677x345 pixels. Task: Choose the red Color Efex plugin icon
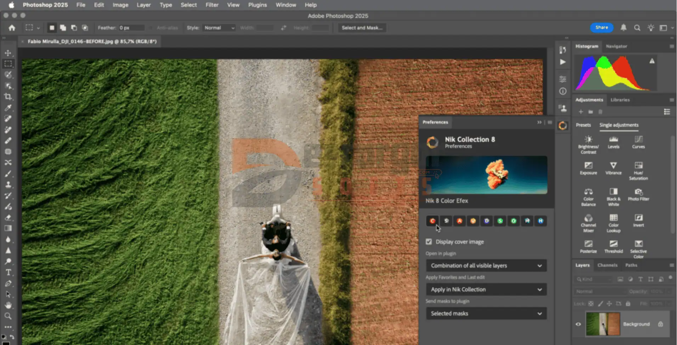pyautogui.click(x=432, y=221)
